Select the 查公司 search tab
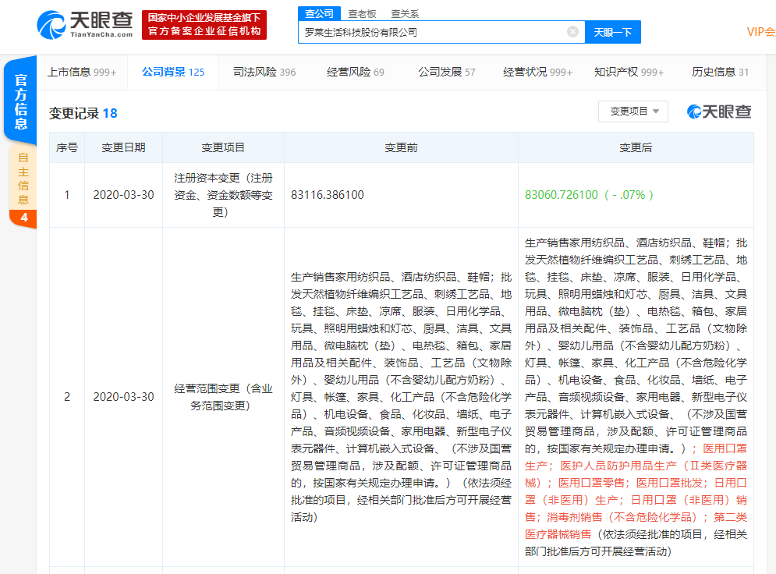The height and width of the screenshot is (574, 776). (x=319, y=14)
